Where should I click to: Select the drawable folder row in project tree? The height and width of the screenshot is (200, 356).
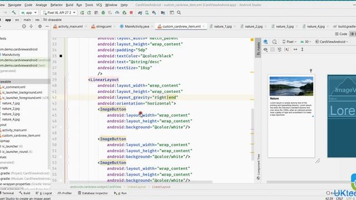pyautogui.click(x=24, y=82)
